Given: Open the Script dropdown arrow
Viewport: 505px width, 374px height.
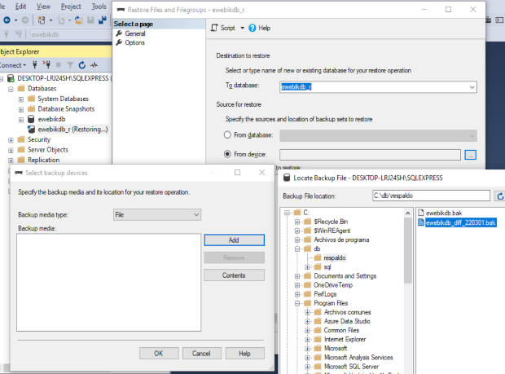Looking at the screenshot, I should tap(242, 28).
